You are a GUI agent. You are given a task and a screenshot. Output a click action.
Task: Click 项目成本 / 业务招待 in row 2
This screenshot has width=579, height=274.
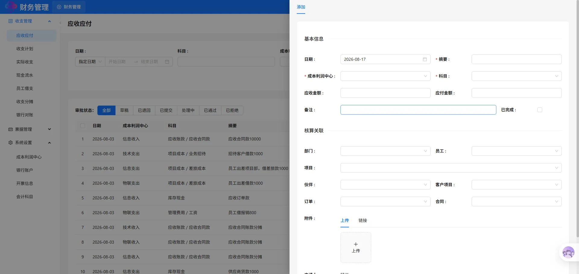[187, 154]
